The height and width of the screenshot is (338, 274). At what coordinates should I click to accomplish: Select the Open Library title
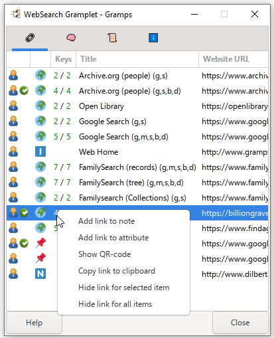tap(102, 106)
